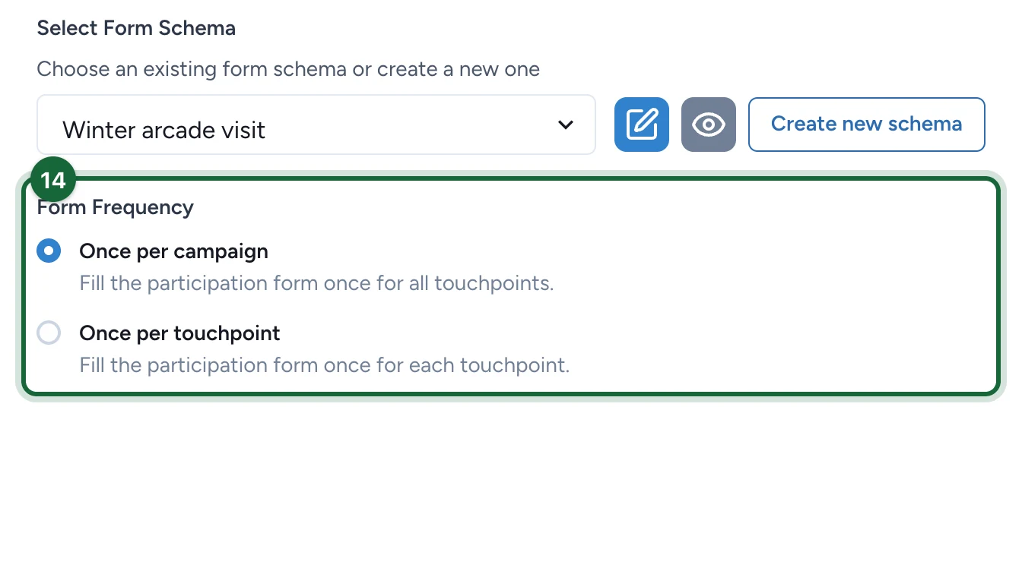Viewport: 1022px width, 574px height.
Task: Click the 'once for all touchpoints' description
Action: pos(316,283)
